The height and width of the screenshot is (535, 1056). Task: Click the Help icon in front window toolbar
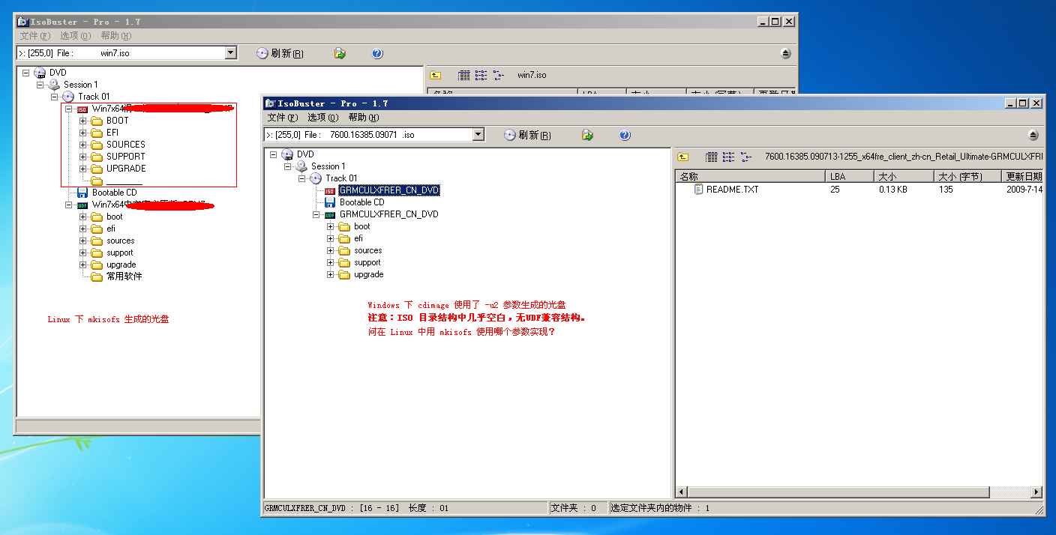coord(625,135)
